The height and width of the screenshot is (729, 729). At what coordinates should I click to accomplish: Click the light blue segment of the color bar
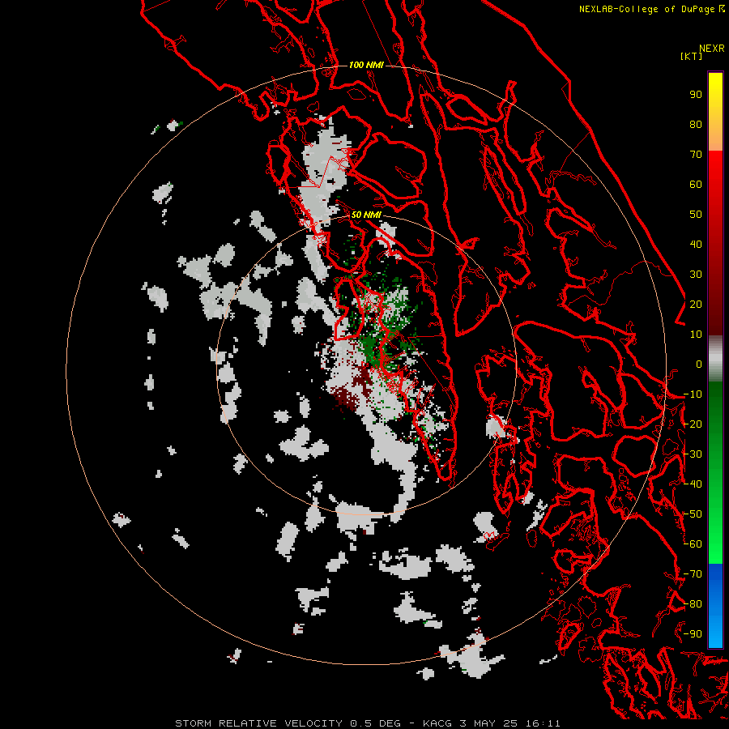715,627
